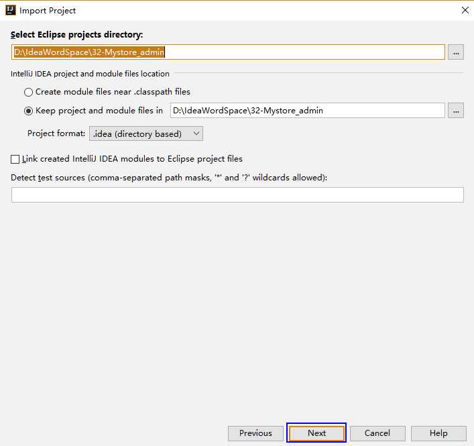Click the 'Project format:' label
This screenshot has width=474, height=446.
pyautogui.click(x=56, y=133)
